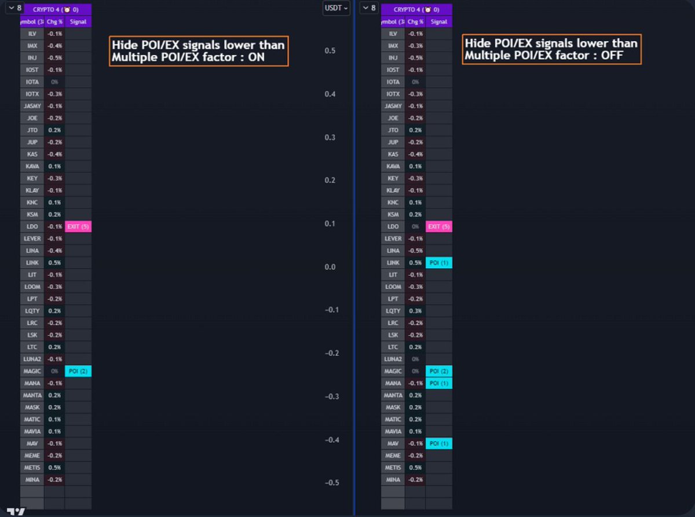Click the TradingView logo at the bottom left
Viewport: 695px width, 517px height.
tap(14, 511)
